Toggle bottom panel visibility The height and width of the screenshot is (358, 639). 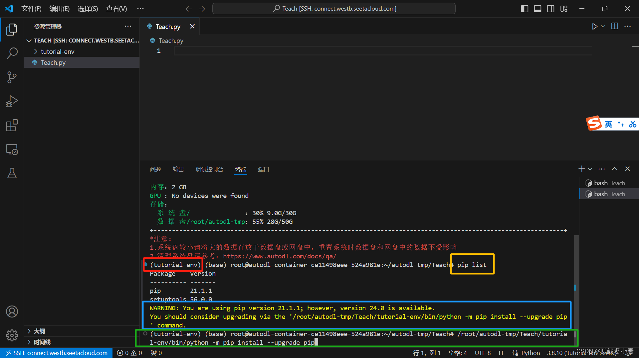(537, 9)
